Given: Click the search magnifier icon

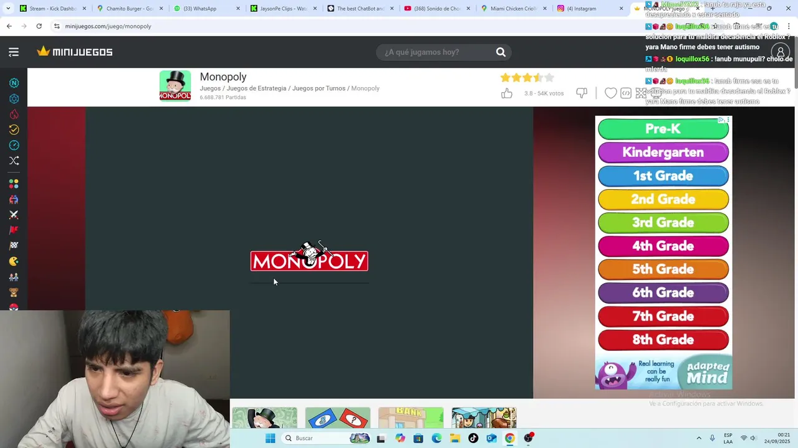Looking at the screenshot, I should [501, 52].
